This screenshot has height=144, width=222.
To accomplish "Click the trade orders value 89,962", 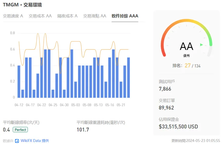I will coord(166,108).
